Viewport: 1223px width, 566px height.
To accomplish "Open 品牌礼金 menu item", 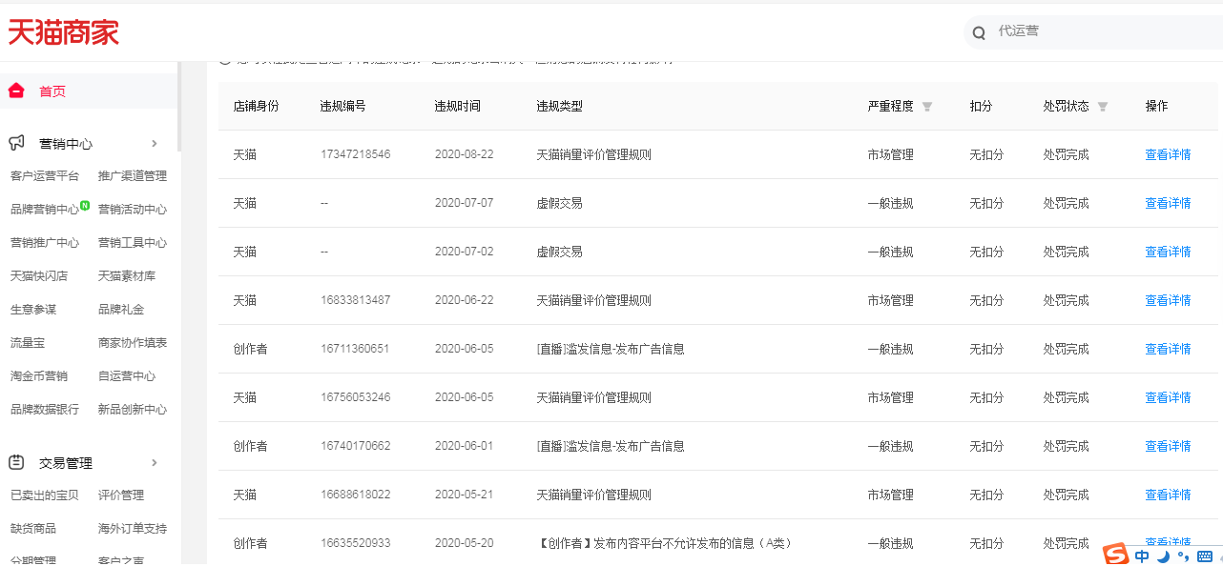I will pyautogui.click(x=121, y=310).
